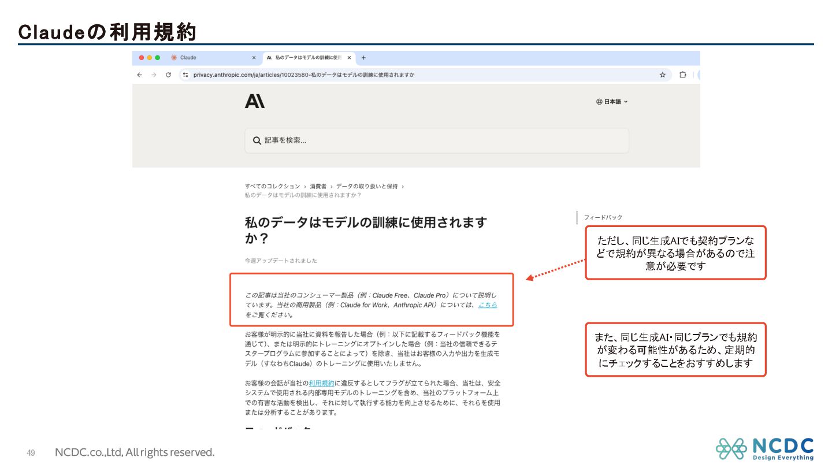Click the globe icon beside 日本語

599,102
